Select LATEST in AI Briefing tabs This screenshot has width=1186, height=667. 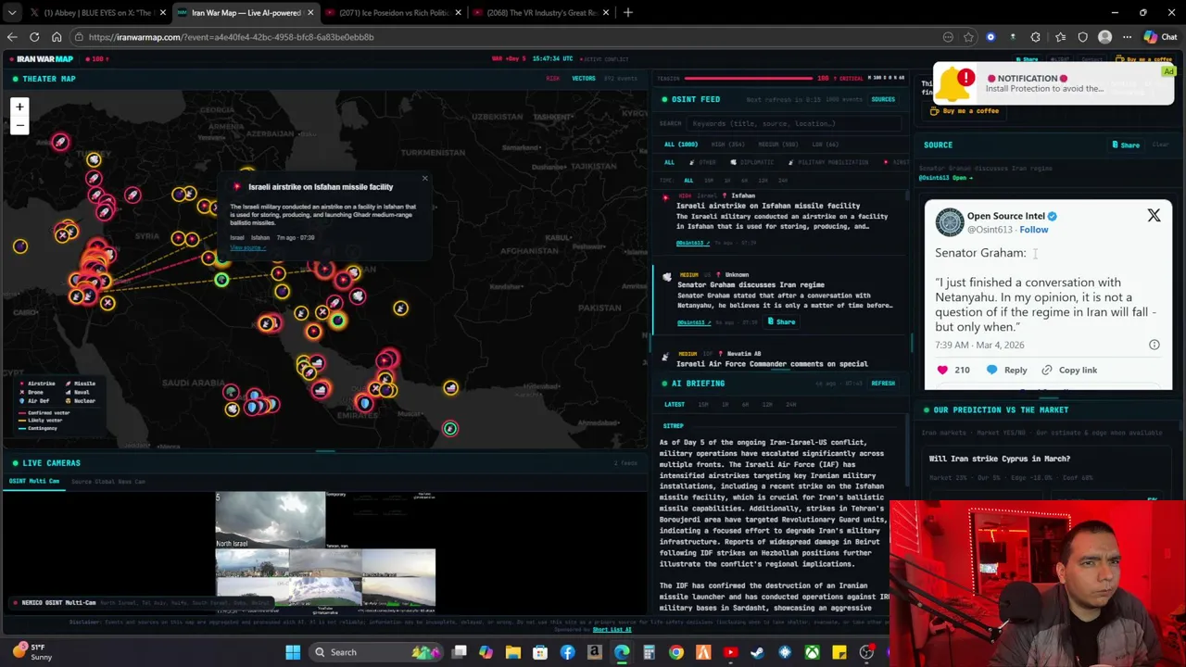(675, 405)
